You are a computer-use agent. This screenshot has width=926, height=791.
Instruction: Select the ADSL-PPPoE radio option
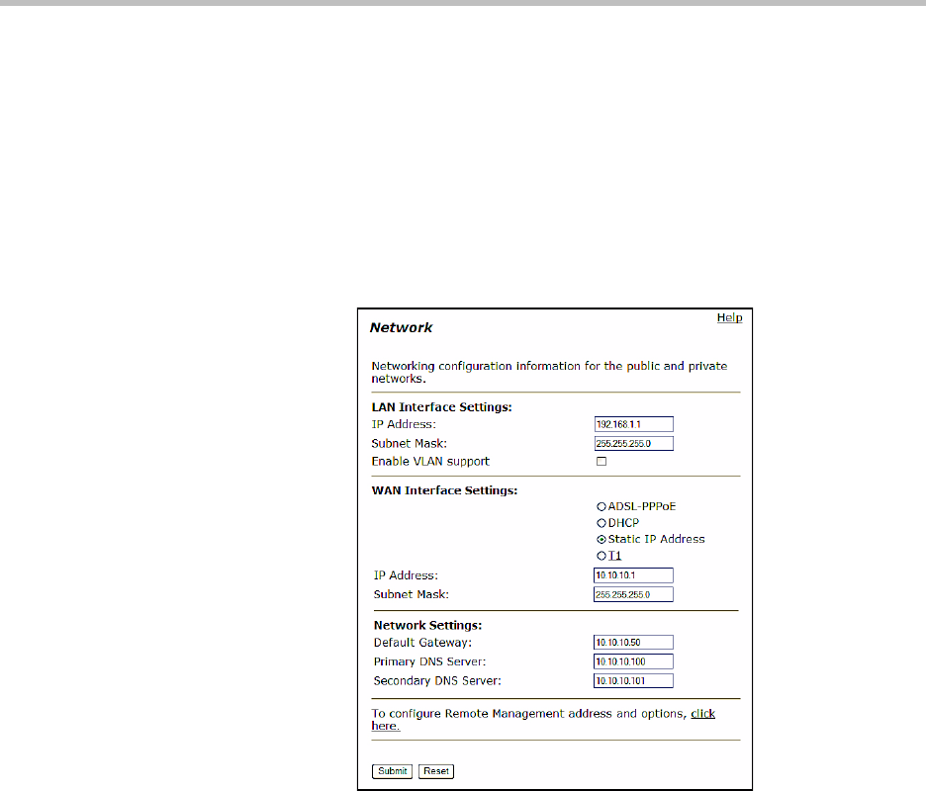pyautogui.click(x=602, y=506)
